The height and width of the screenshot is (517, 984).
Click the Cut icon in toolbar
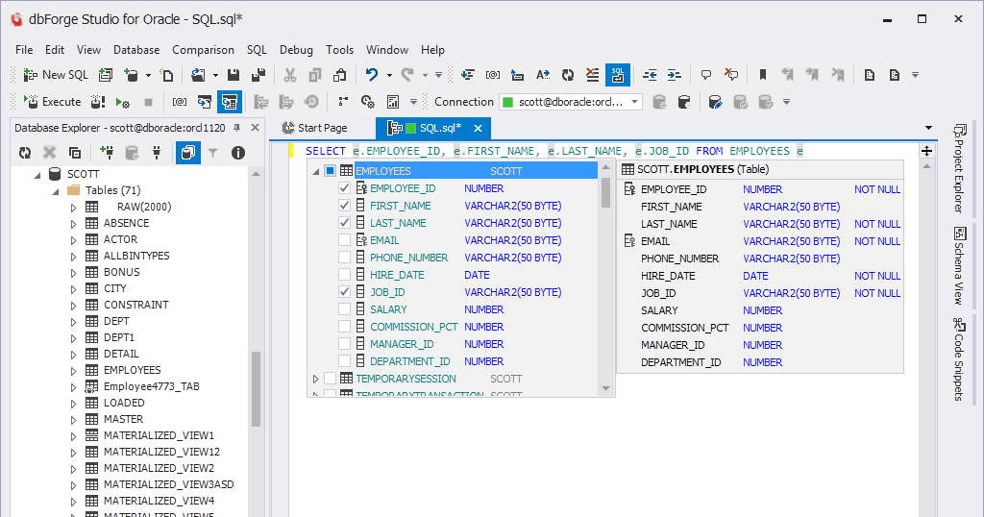click(290, 75)
